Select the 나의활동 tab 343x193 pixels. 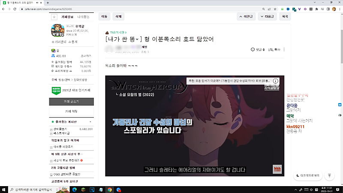[83, 17]
